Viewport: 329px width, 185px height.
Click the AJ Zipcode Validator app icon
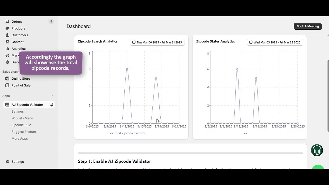tap(7, 105)
